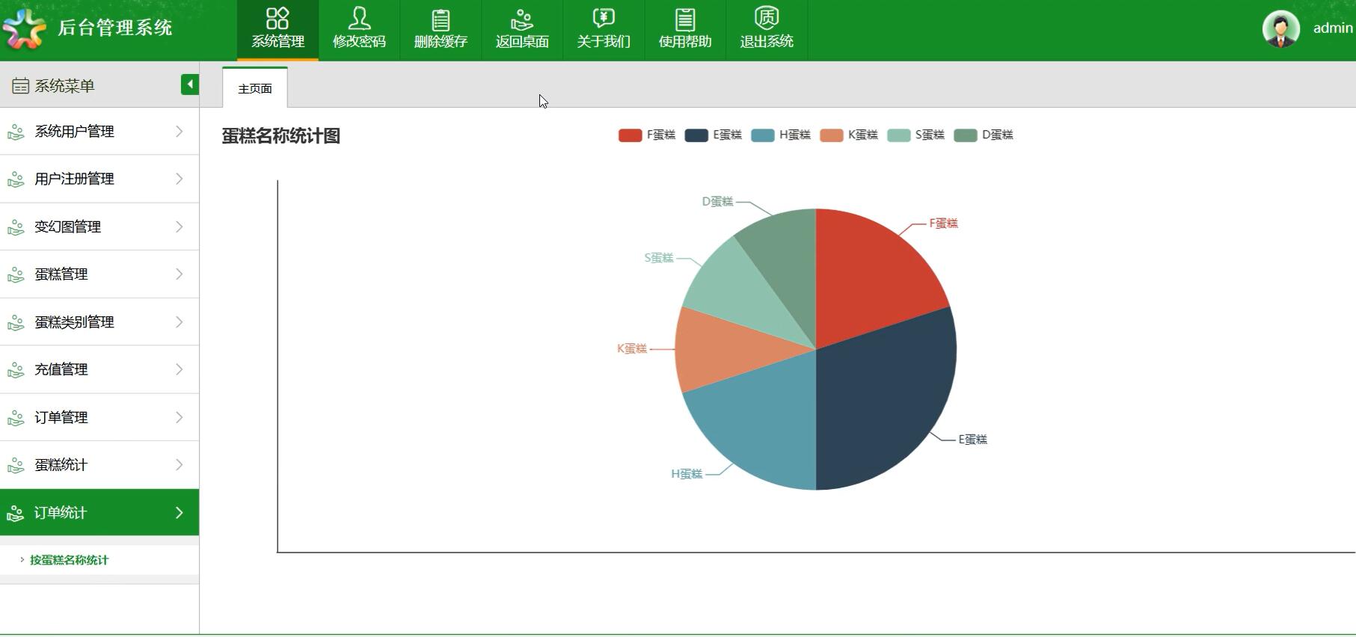
Task: Click the 后台管理系统 logo title
Action: (x=114, y=28)
